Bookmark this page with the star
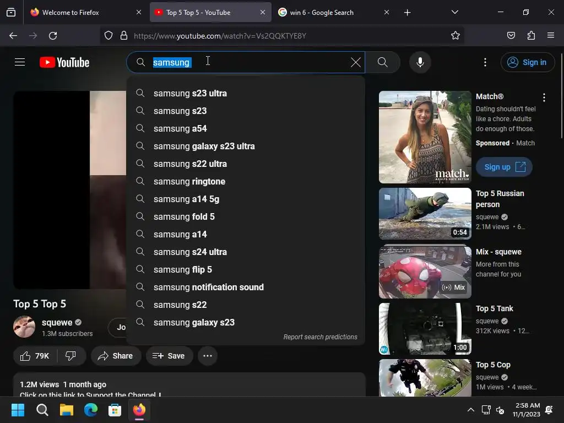The image size is (564, 423). coord(455,36)
